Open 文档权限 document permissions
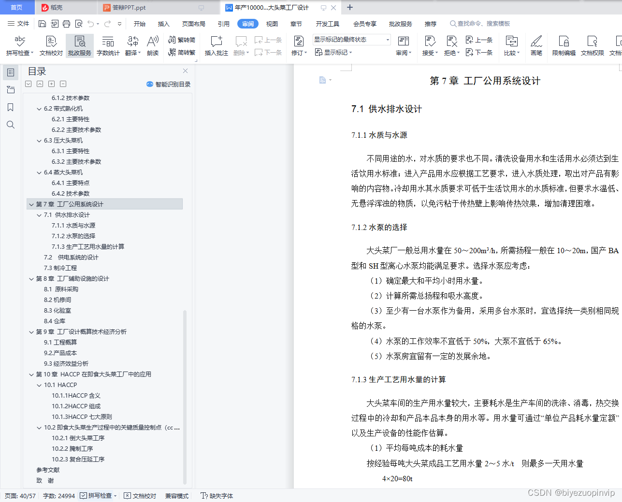622x502 pixels. coord(593,46)
